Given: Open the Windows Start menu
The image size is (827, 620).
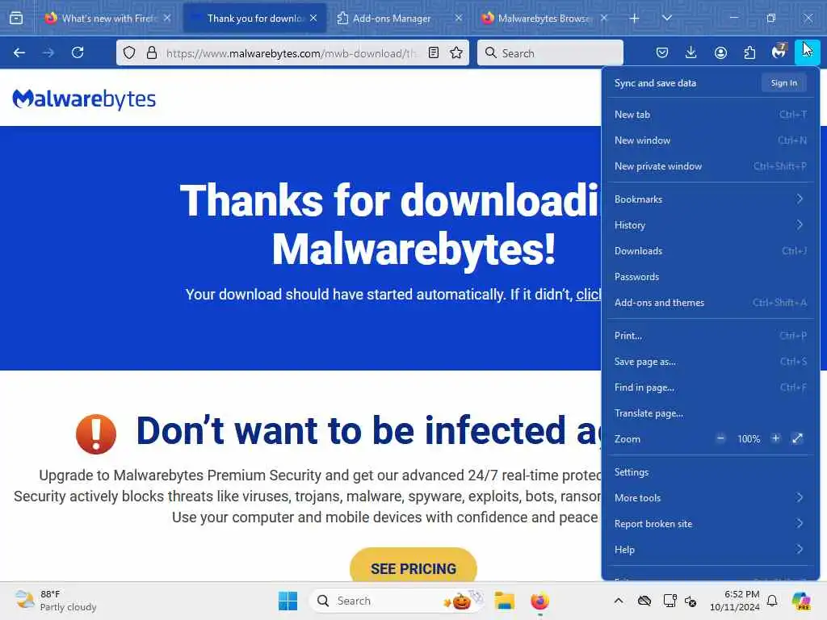Looking at the screenshot, I should pos(288,601).
